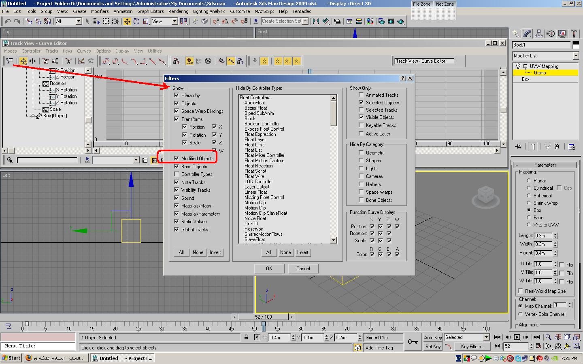Click the Zoom viewport navigation icon

(x=548, y=337)
